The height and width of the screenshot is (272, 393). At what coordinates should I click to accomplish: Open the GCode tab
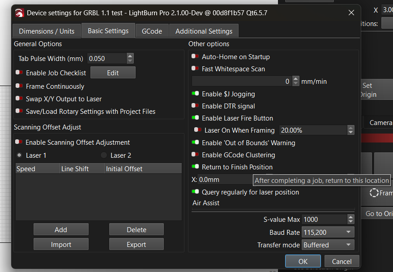pyautogui.click(x=152, y=31)
